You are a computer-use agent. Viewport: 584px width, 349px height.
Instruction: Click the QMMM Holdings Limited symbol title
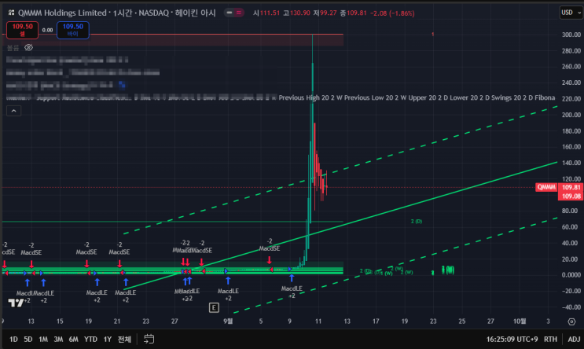pyautogui.click(x=62, y=13)
